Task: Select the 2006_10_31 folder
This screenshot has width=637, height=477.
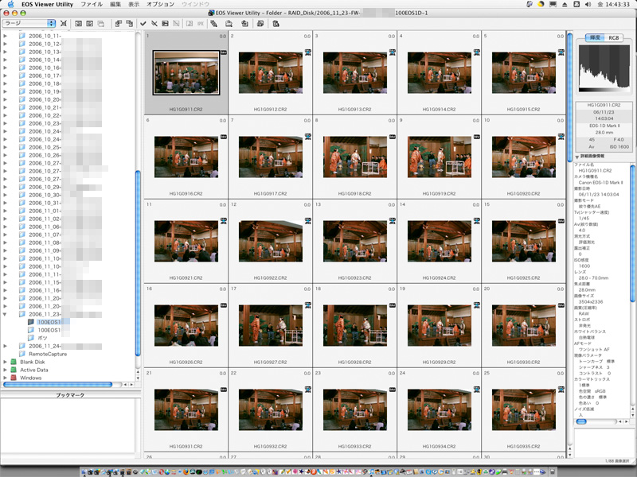Action: [x=45, y=203]
